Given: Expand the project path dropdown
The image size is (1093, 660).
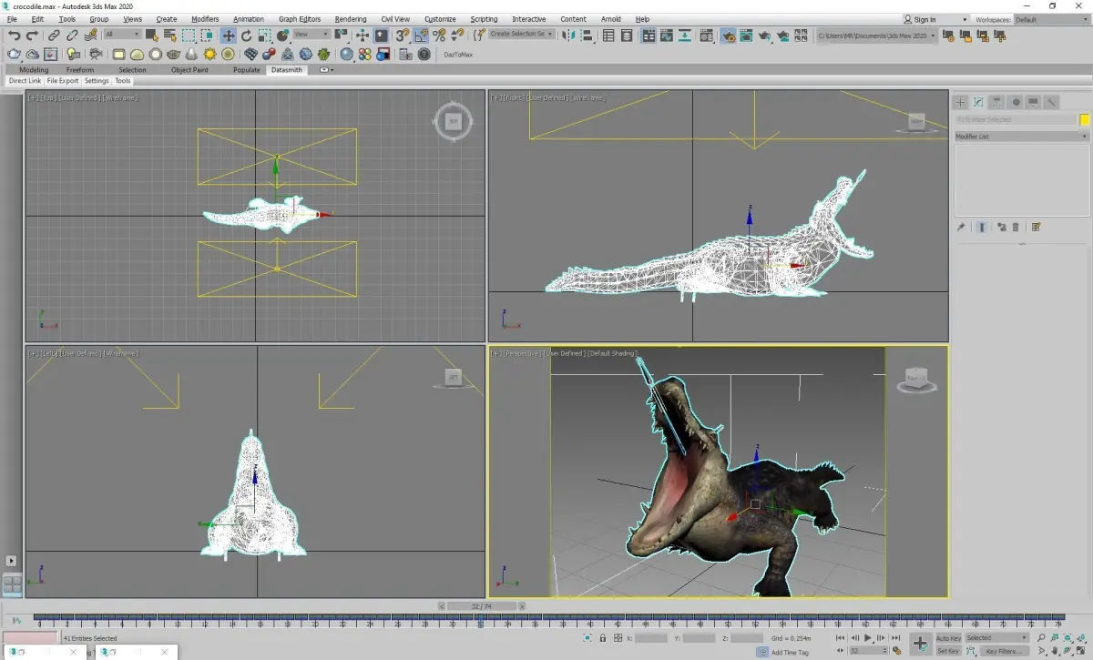Looking at the screenshot, I should (x=934, y=36).
